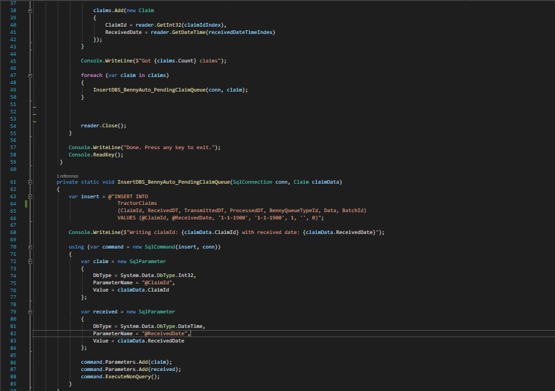This screenshot has width=555, height=391.
Task: Click 'command.ExecuteNonQuery();' on line 88
Action: pos(120,376)
